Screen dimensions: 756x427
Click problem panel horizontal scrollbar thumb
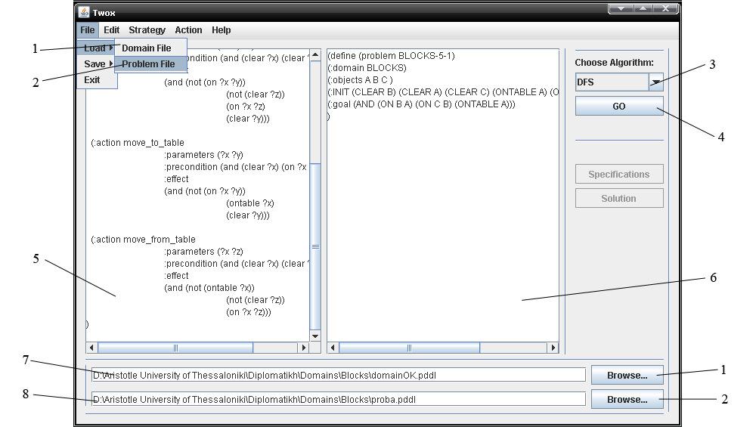pos(409,348)
